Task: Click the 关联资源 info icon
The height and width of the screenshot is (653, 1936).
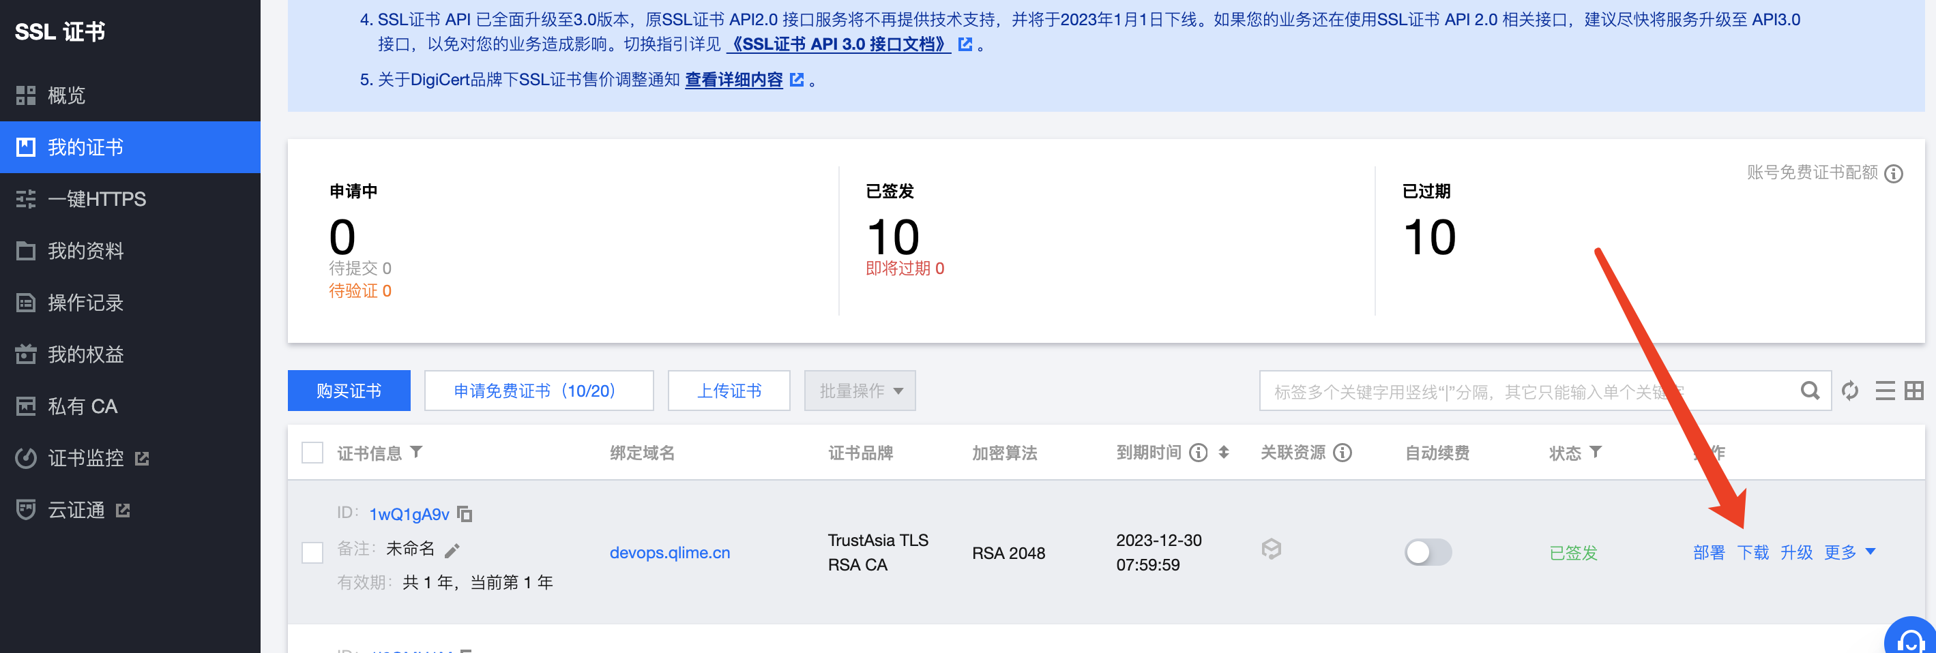Action: click(x=1343, y=453)
